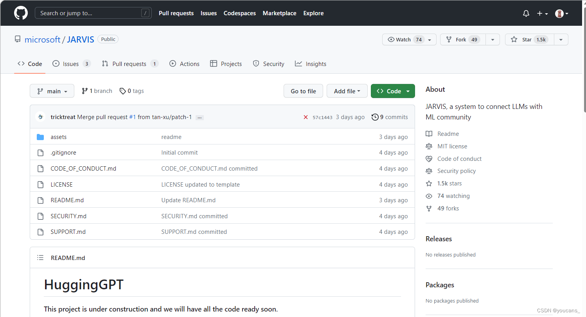The width and height of the screenshot is (586, 317).
Task: Switch to the repository Pull requests tab
Action: click(130, 64)
